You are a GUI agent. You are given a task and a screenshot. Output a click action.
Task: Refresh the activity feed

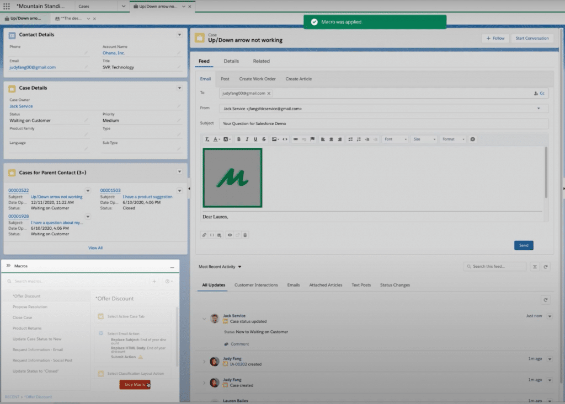coord(546,299)
